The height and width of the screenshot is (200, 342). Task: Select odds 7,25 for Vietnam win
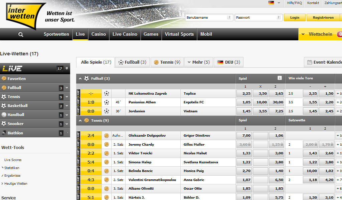pos(277,111)
